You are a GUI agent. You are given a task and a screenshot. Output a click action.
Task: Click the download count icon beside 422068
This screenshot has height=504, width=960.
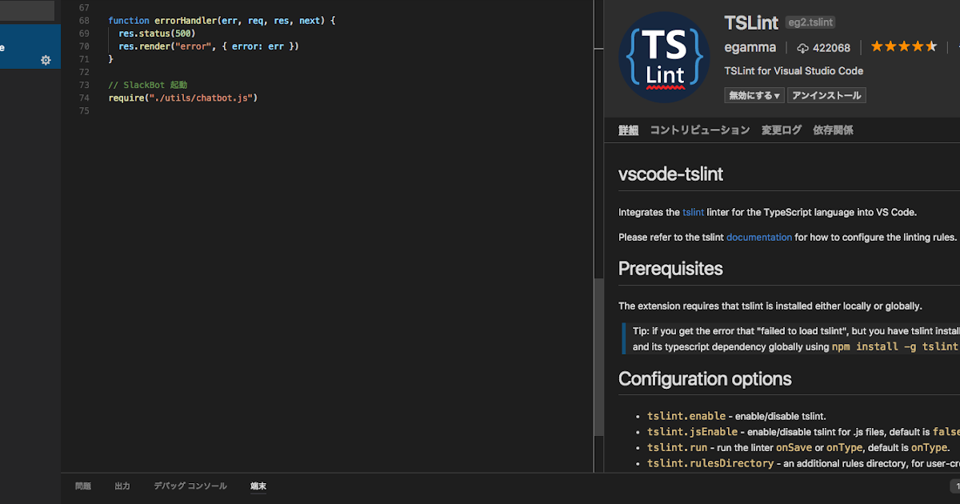pos(802,47)
